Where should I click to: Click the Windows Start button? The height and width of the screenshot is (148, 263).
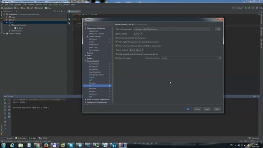[4, 145]
